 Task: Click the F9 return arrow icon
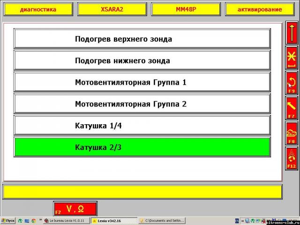(292, 83)
